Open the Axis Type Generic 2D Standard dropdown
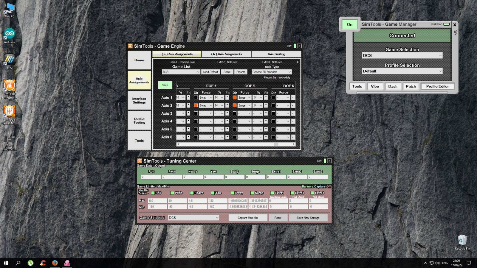This screenshot has height=268, width=477. (x=272, y=72)
